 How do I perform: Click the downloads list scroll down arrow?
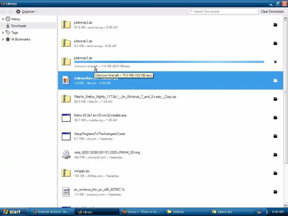pyautogui.click(x=285, y=205)
